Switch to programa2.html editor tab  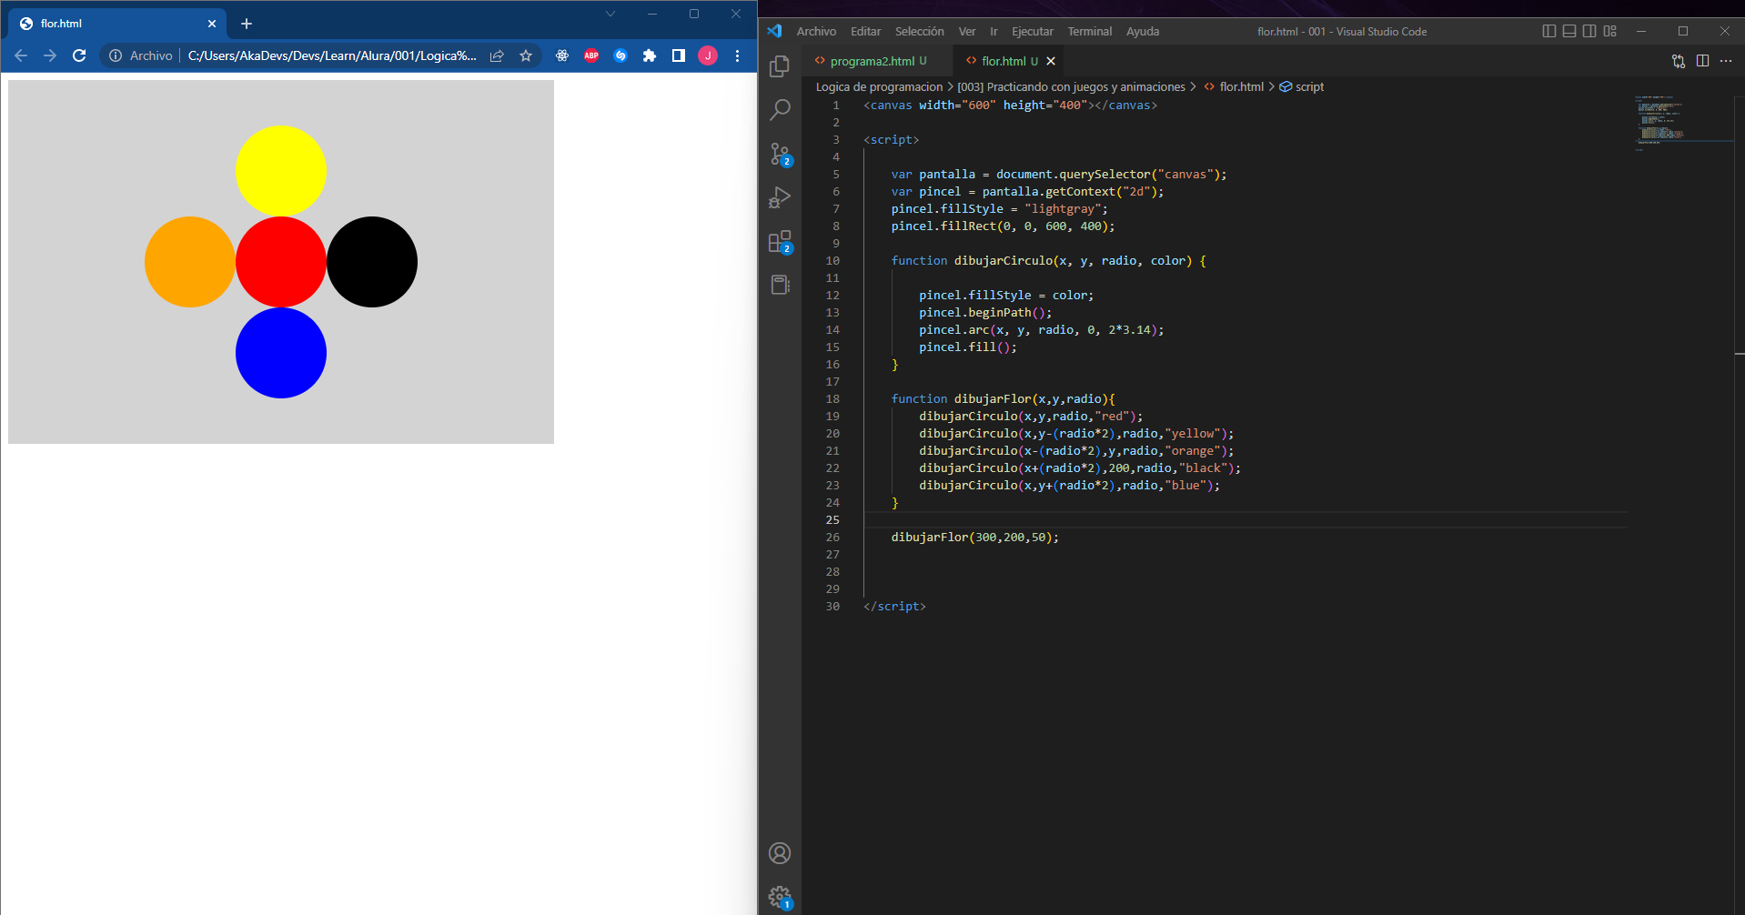(x=878, y=61)
